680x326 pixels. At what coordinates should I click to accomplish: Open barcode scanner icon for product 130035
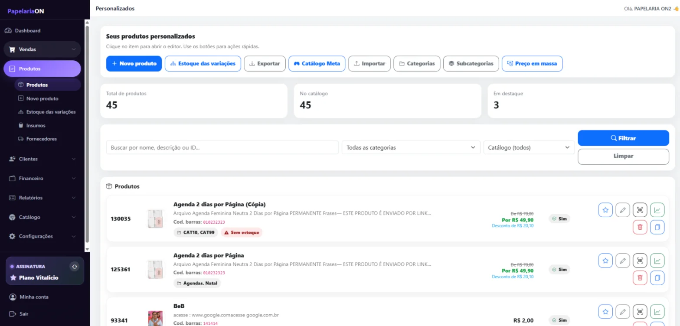(640, 210)
